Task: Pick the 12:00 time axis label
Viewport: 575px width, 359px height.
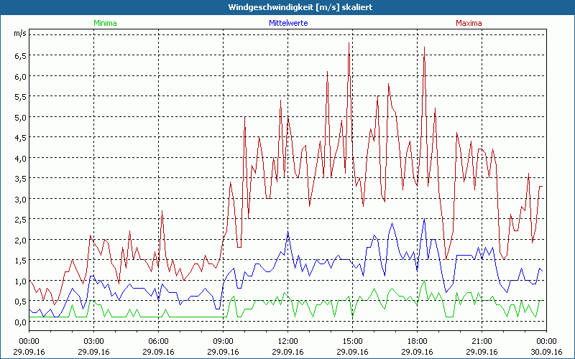Action: pos(288,341)
